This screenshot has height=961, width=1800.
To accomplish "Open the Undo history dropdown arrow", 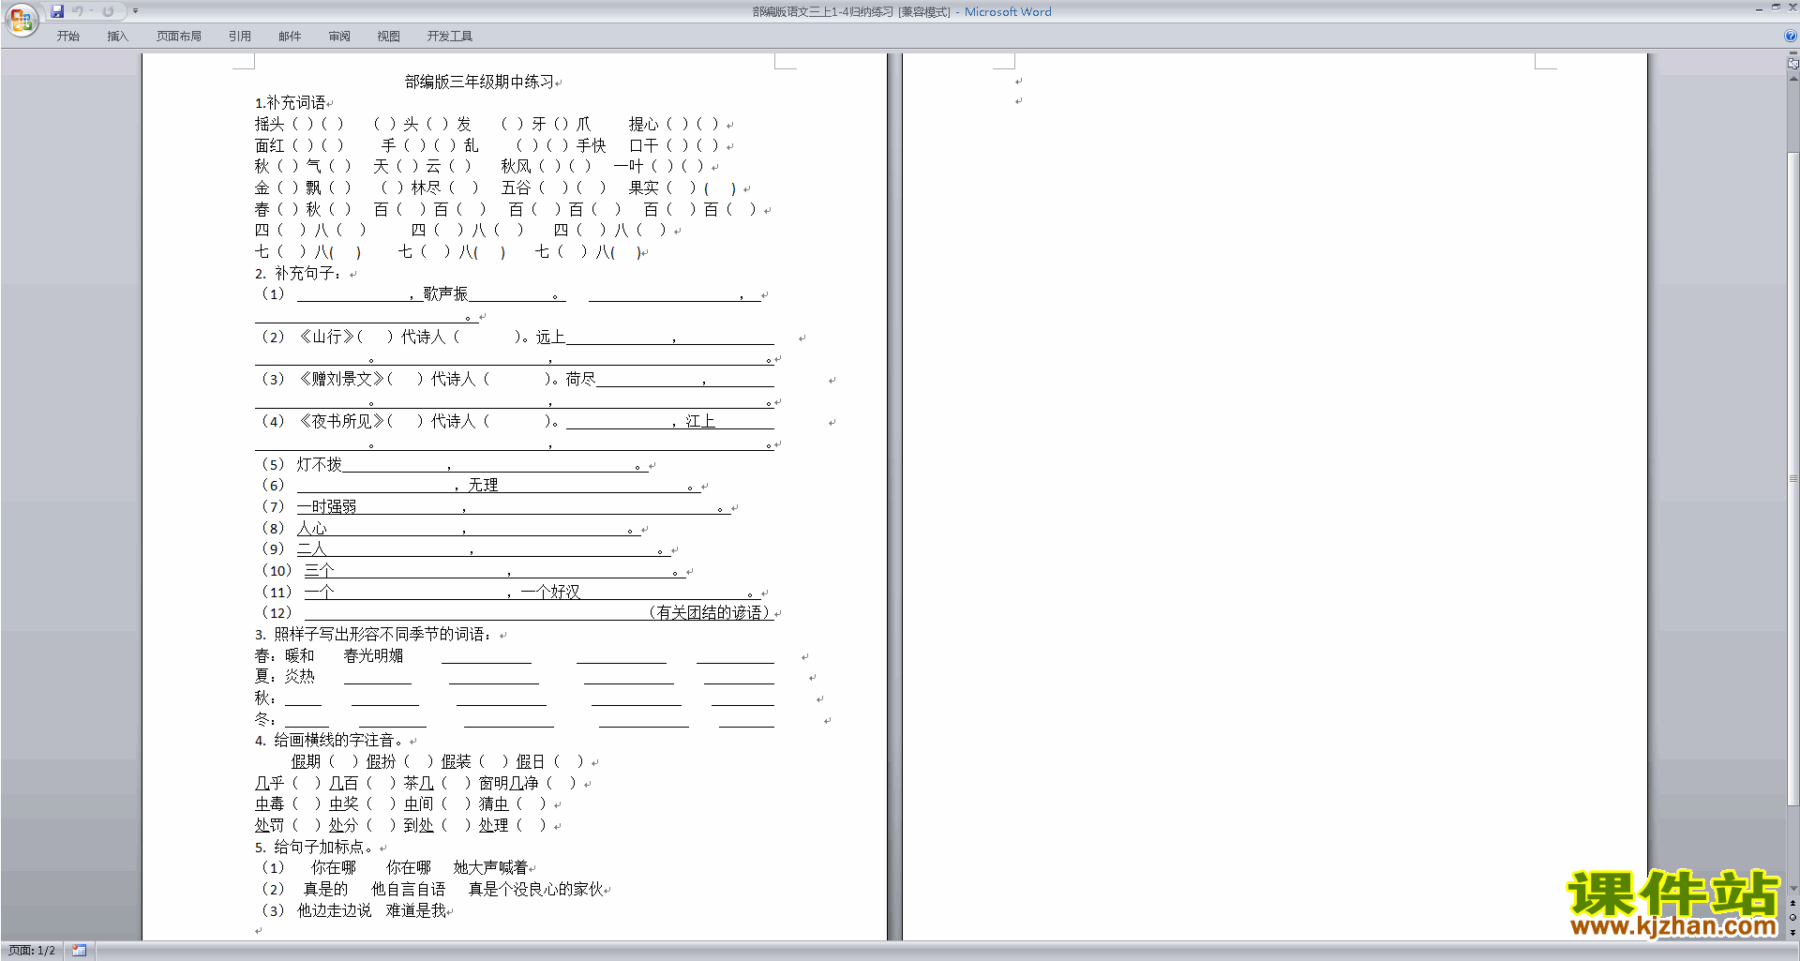I will (x=91, y=11).
